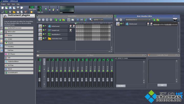Toggle FX 1 channel mute LED

pos(48,71)
